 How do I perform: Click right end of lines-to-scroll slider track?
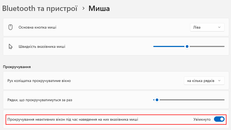(x=224, y=100)
